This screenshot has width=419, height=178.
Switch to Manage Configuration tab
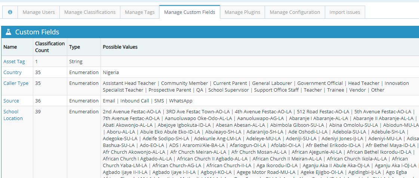(295, 12)
